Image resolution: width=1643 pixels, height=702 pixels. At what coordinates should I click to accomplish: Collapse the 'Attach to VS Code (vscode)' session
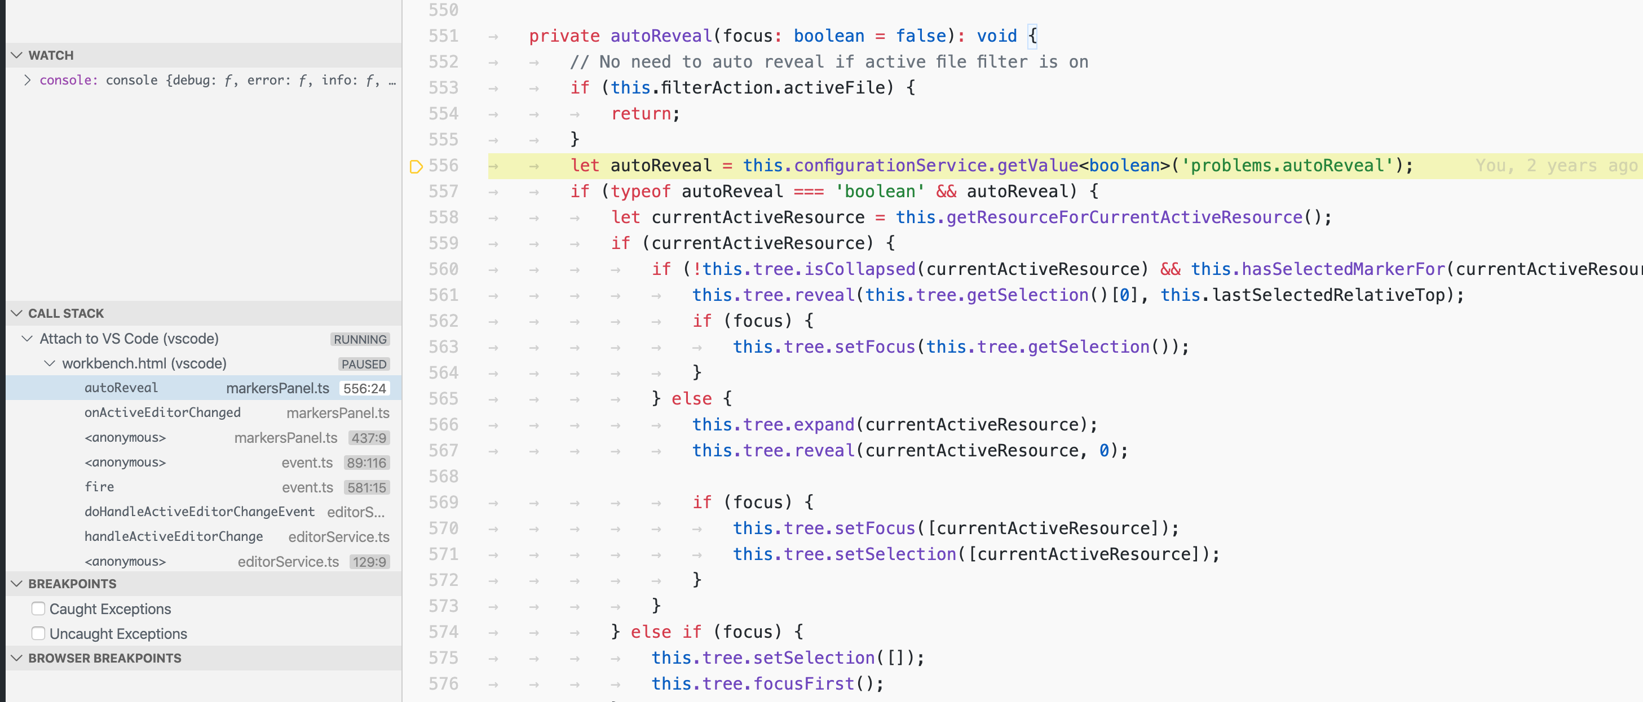tap(27, 339)
